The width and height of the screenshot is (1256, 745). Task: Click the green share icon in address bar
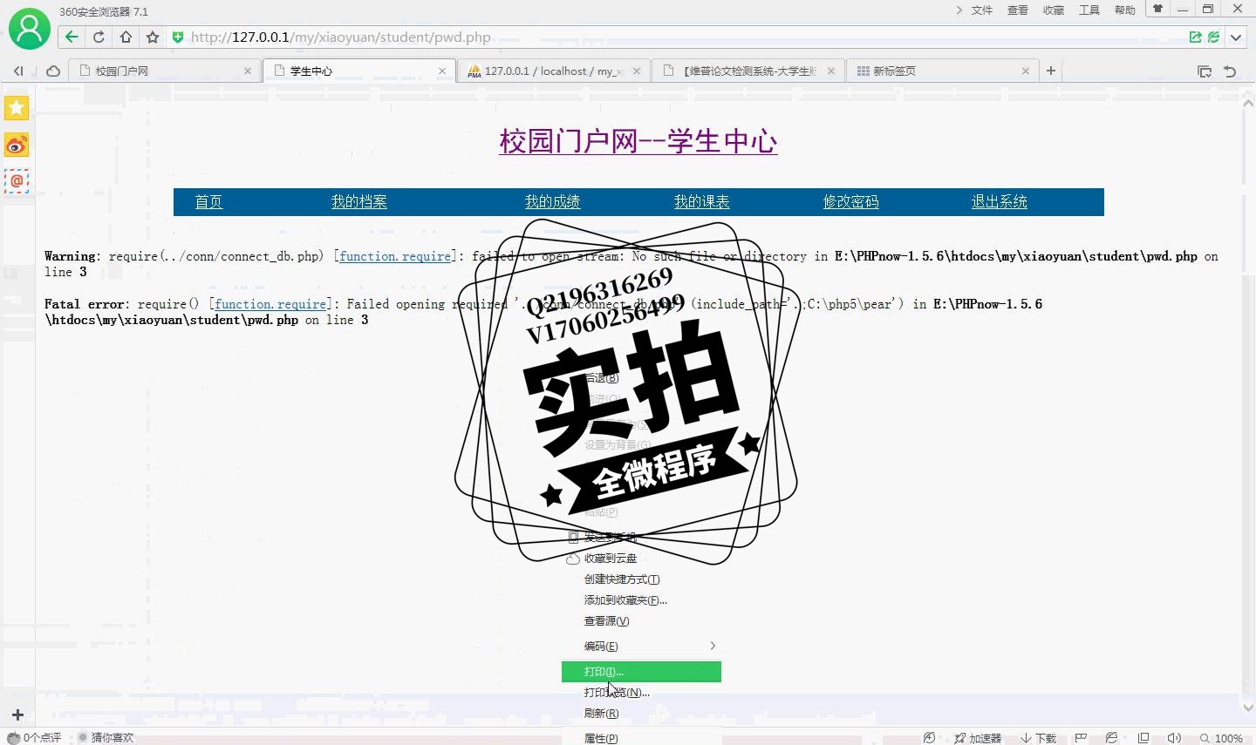pos(1196,37)
